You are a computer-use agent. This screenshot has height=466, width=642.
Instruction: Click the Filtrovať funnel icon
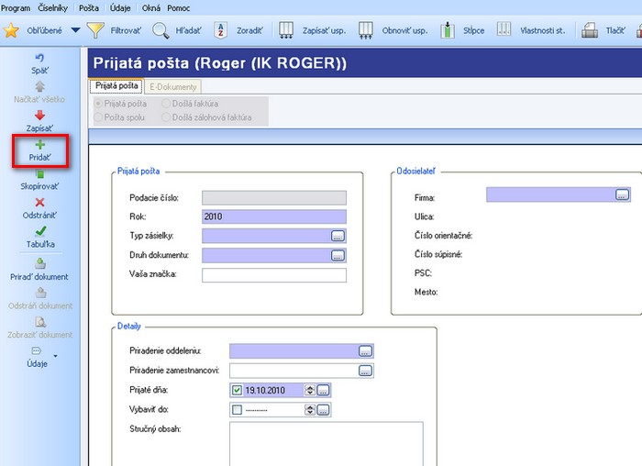[x=95, y=30]
